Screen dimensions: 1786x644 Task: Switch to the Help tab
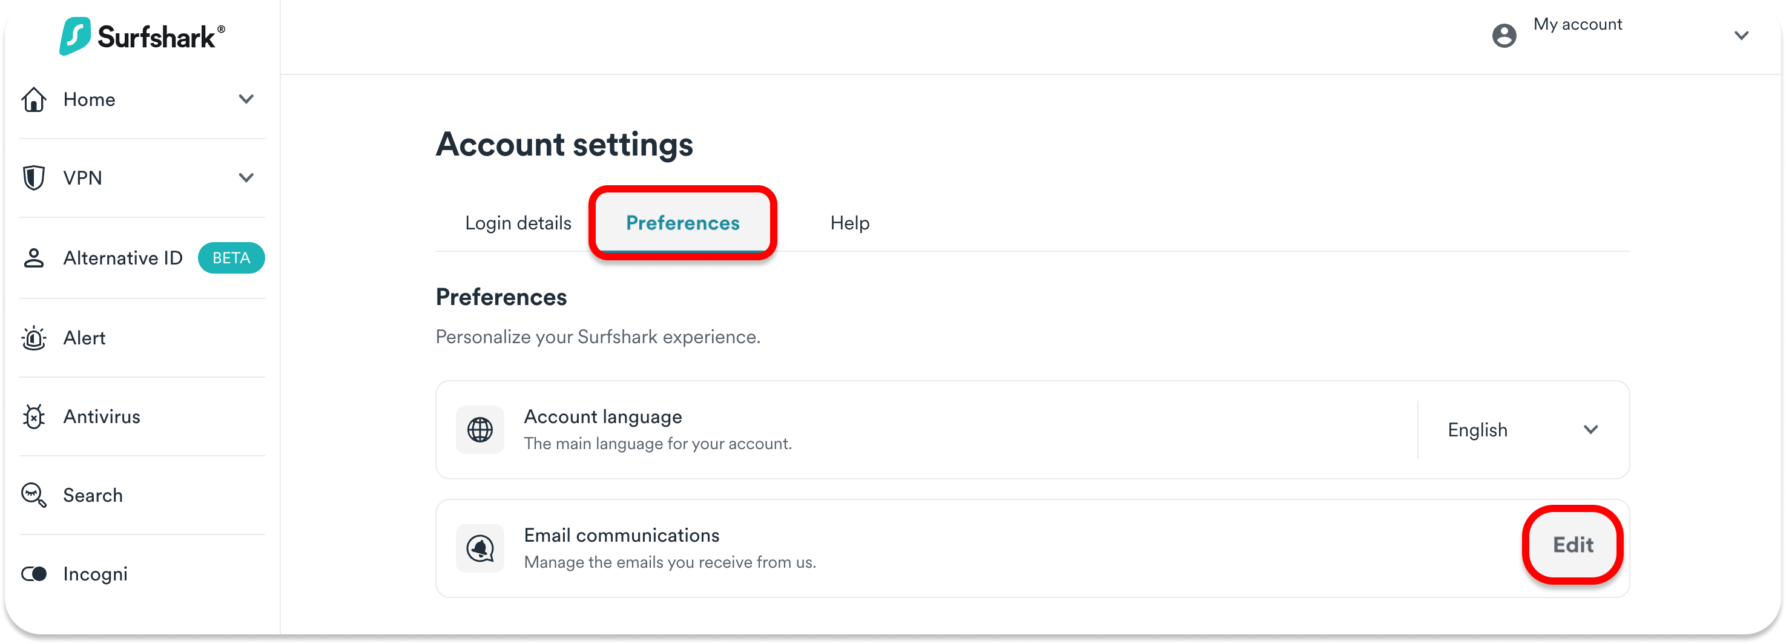[849, 223]
